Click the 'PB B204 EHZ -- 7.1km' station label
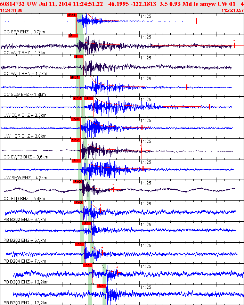 (x=25, y=261)
